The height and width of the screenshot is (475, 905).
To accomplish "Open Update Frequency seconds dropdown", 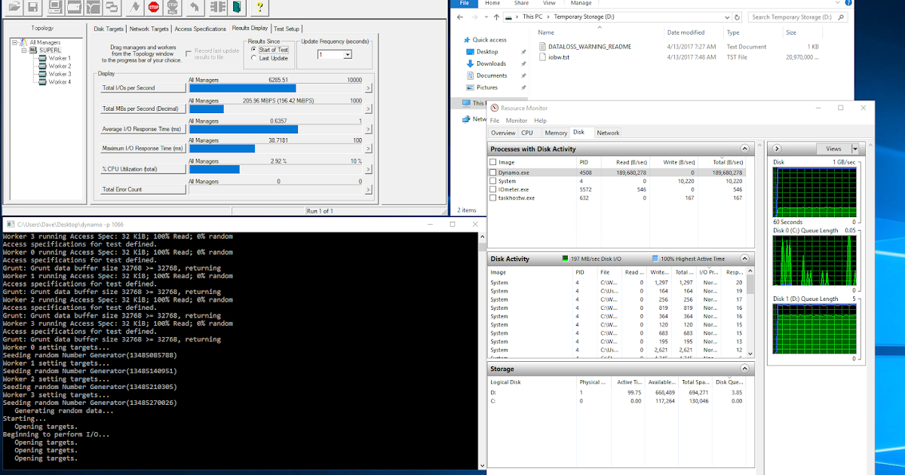I will pyautogui.click(x=348, y=54).
